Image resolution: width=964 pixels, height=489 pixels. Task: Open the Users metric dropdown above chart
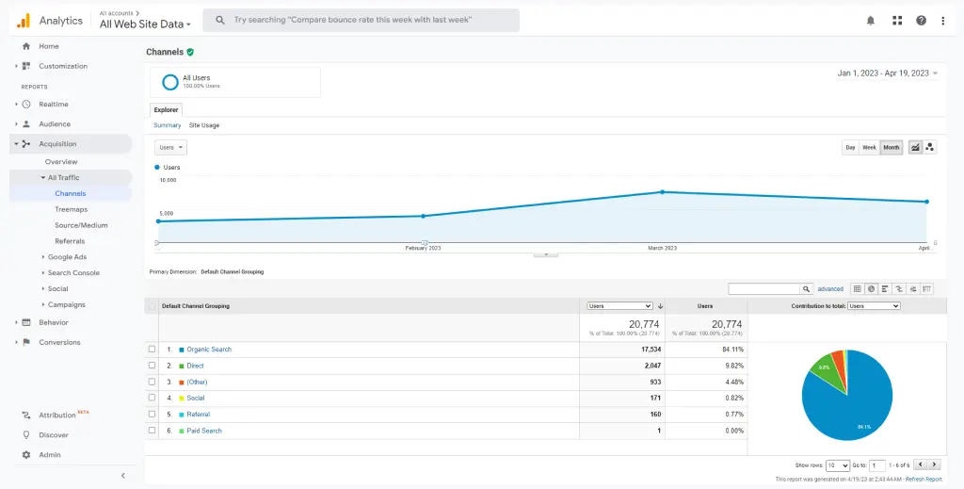point(171,148)
